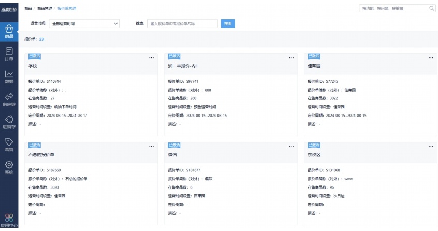The width and height of the screenshot is (438, 231).
Task: Click 运营时间设置 预售运营时间
Action: (x=205, y=107)
